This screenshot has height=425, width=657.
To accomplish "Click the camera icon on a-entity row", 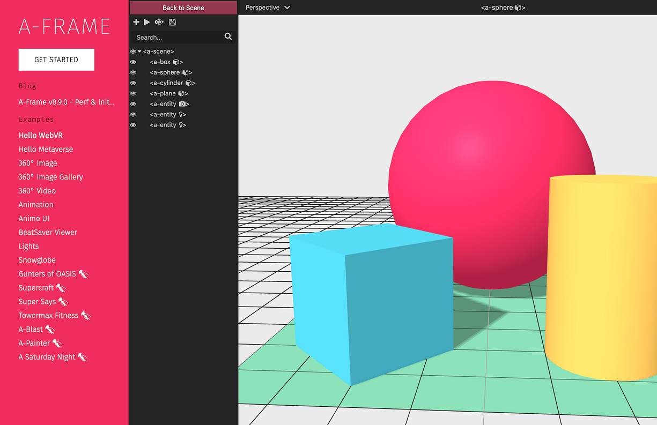I will pyautogui.click(x=182, y=104).
